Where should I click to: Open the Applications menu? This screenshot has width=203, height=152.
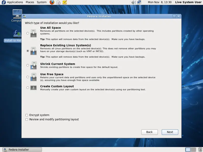15,2
